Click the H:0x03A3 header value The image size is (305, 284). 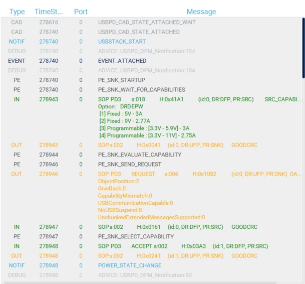[x=193, y=246]
